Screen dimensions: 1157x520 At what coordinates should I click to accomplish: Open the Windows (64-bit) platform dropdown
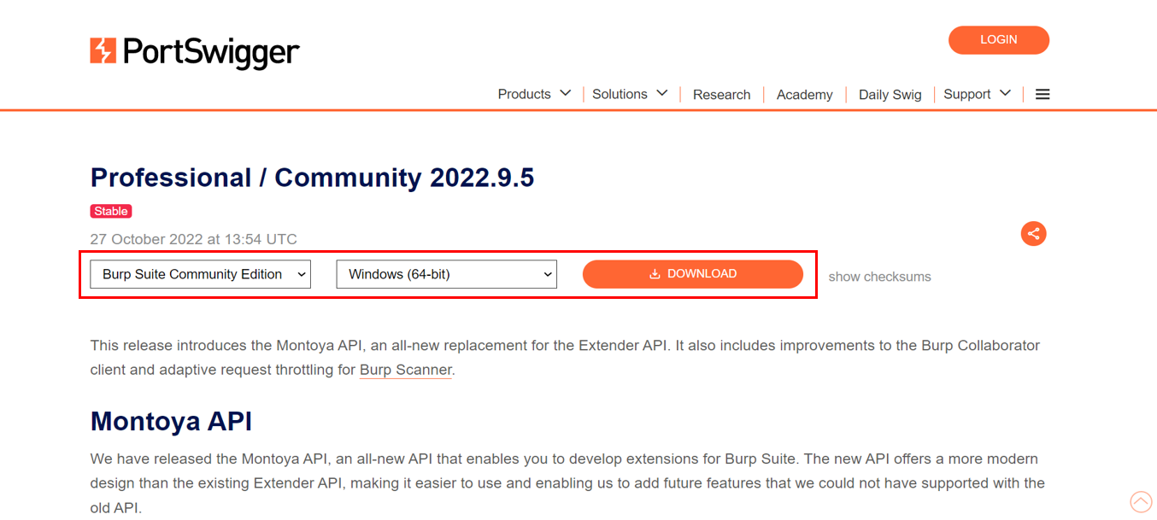point(446,274)
